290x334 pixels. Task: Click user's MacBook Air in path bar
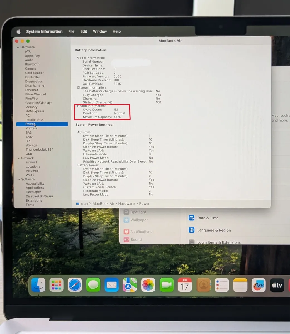point(98,204)
